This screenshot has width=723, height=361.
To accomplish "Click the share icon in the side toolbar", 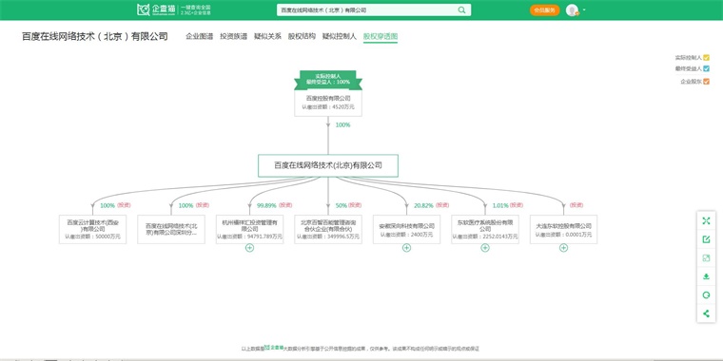I will click(x=706, y=313).
